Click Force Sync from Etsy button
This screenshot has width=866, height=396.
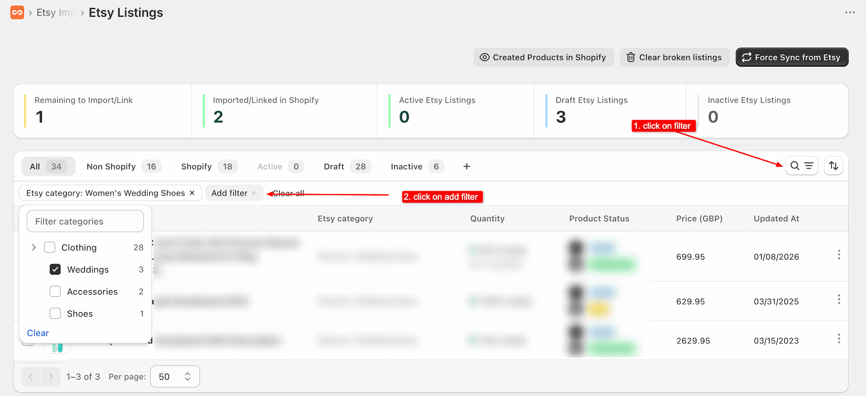pos(792,57)
